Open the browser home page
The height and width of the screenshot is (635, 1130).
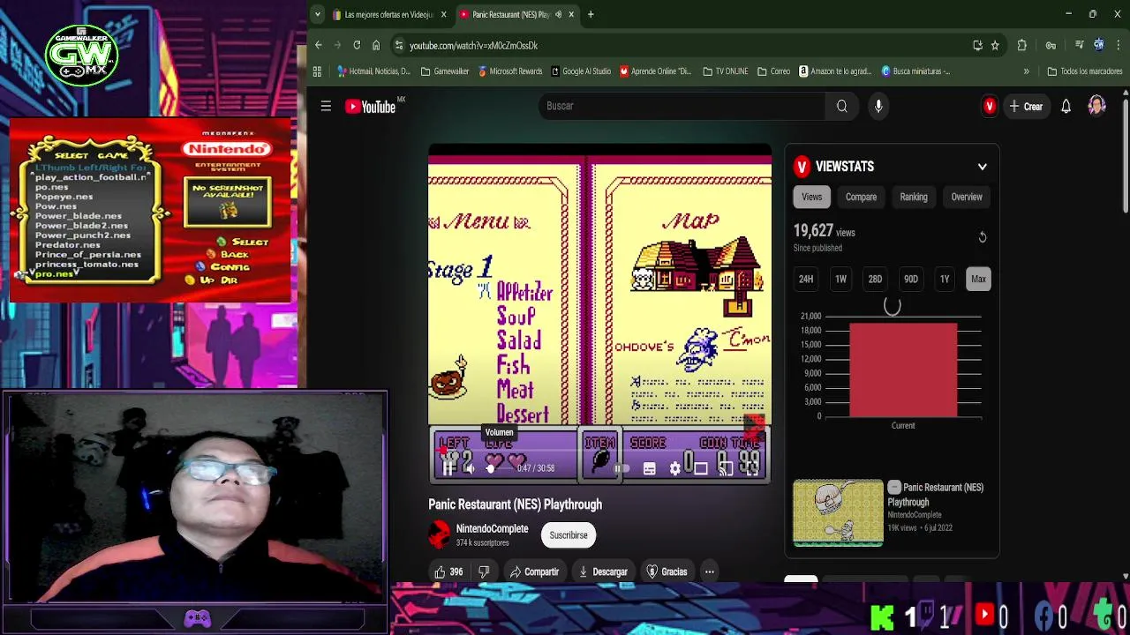[x=376, y=45]
